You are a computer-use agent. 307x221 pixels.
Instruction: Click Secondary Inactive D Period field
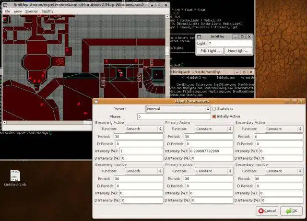pos(279,186)
